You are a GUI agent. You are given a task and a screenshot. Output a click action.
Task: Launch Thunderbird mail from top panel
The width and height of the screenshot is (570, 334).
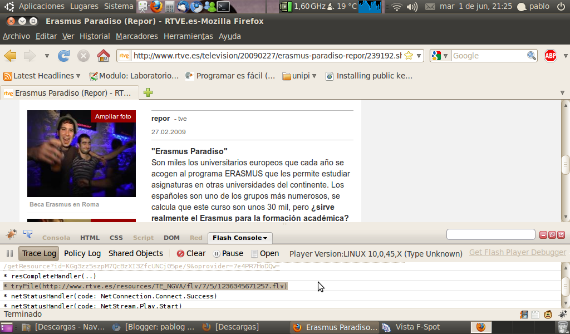tap(183, 6)
